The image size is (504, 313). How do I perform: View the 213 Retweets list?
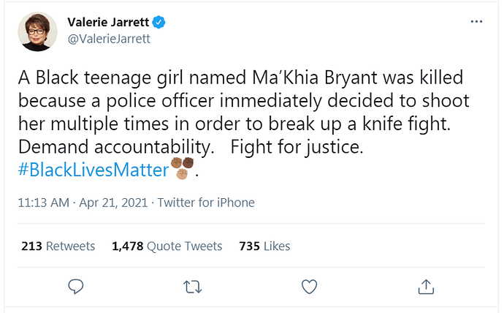[58, 246]
